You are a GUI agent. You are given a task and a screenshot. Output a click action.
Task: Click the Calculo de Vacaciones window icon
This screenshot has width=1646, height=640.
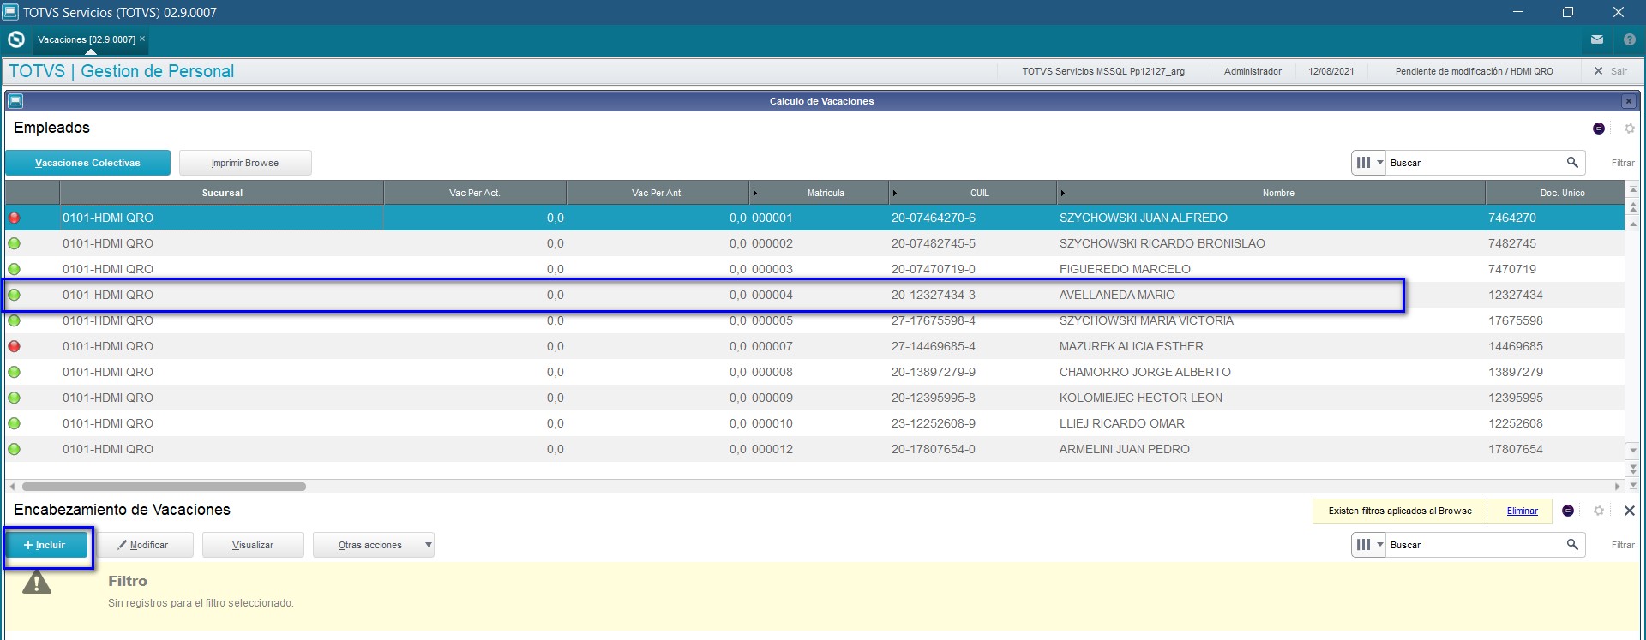point(15,101)
